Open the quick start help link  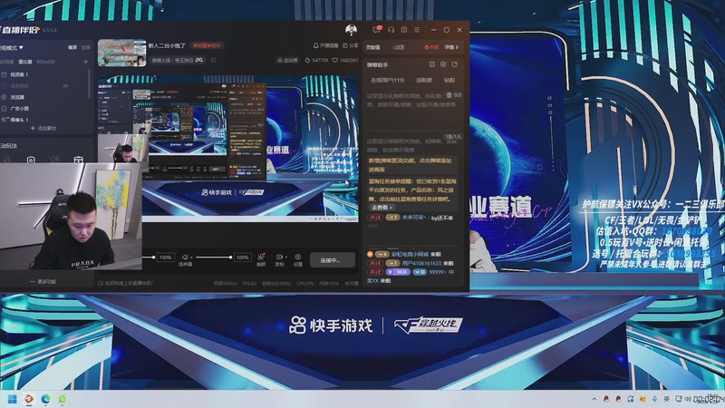point(126,283)
